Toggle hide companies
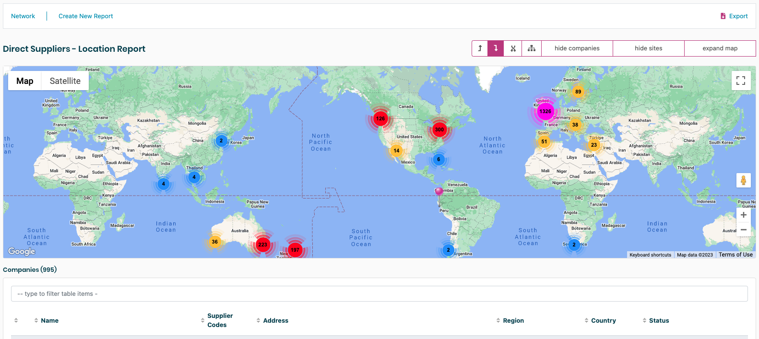 click(x=577, y=48)
